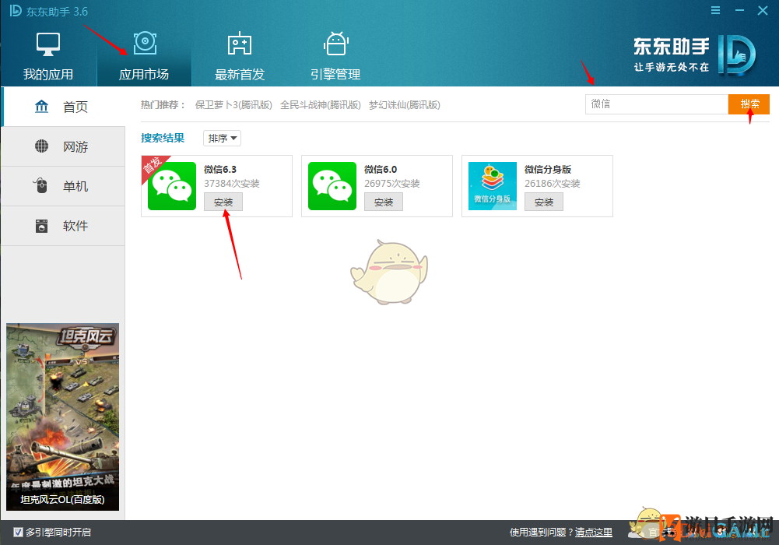Close the 东东助手 window
Image resolution: width=779 pixels, height=545 pixels.
(763, 10)
